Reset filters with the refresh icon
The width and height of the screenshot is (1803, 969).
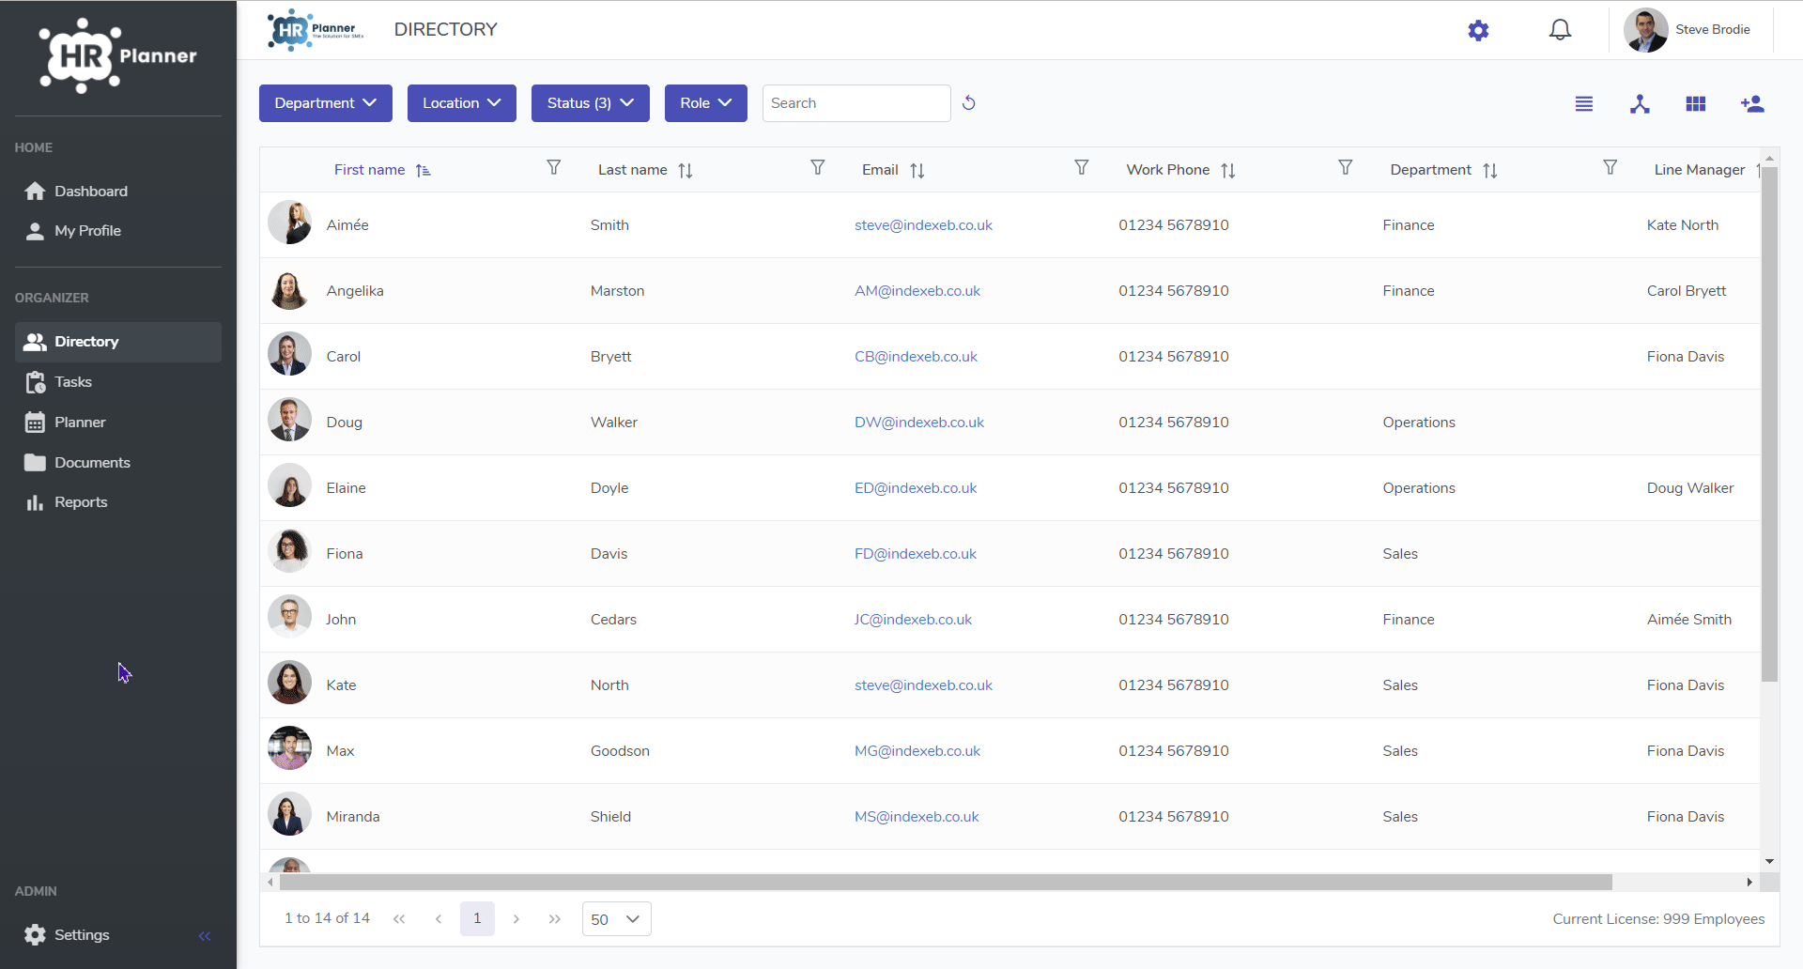(969, 103)
